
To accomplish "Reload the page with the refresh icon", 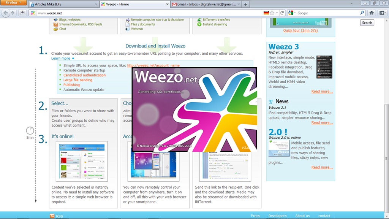I will click(x=282, y=13).
